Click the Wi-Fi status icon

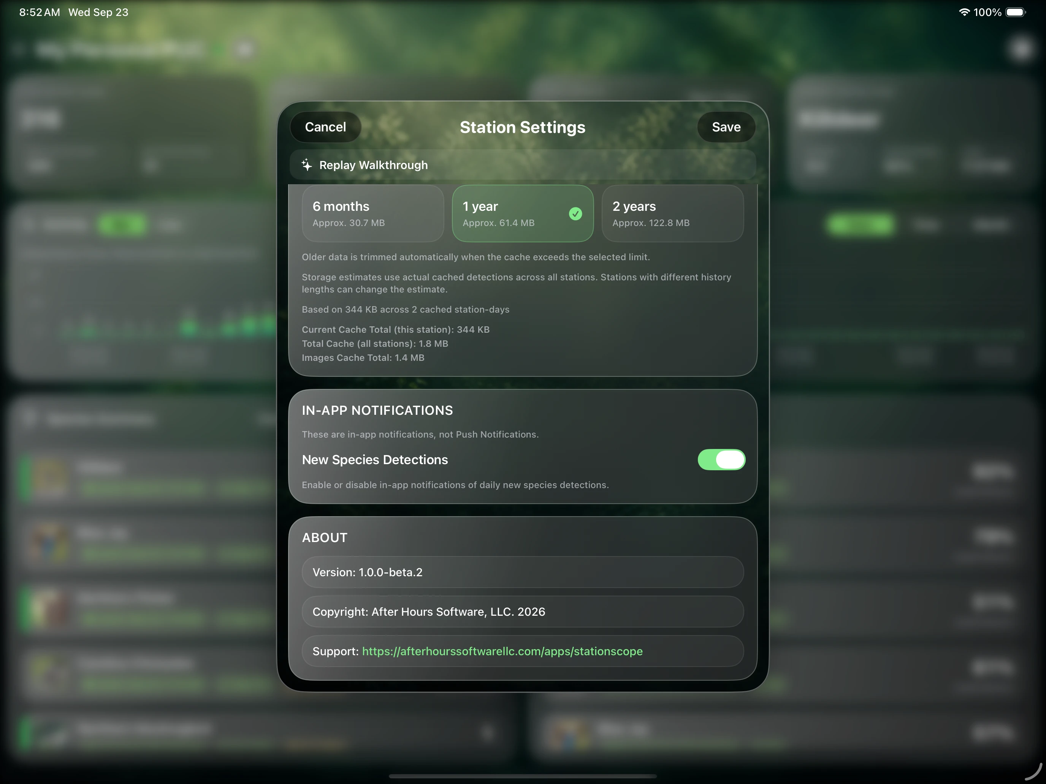pos(964,12)
